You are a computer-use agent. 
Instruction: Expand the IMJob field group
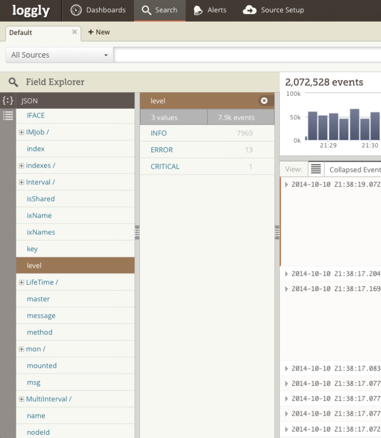coord(21,132)
